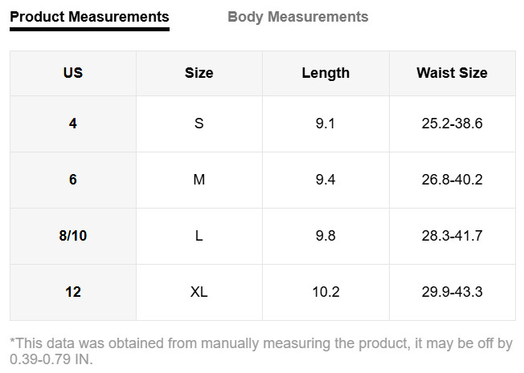
Task: Click the 9.1 length value
Action: [325, 124]
